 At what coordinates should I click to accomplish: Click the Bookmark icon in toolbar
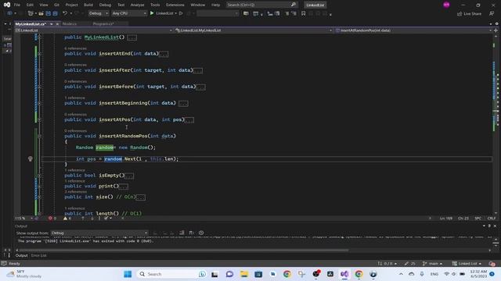click(x=303, y=13)
